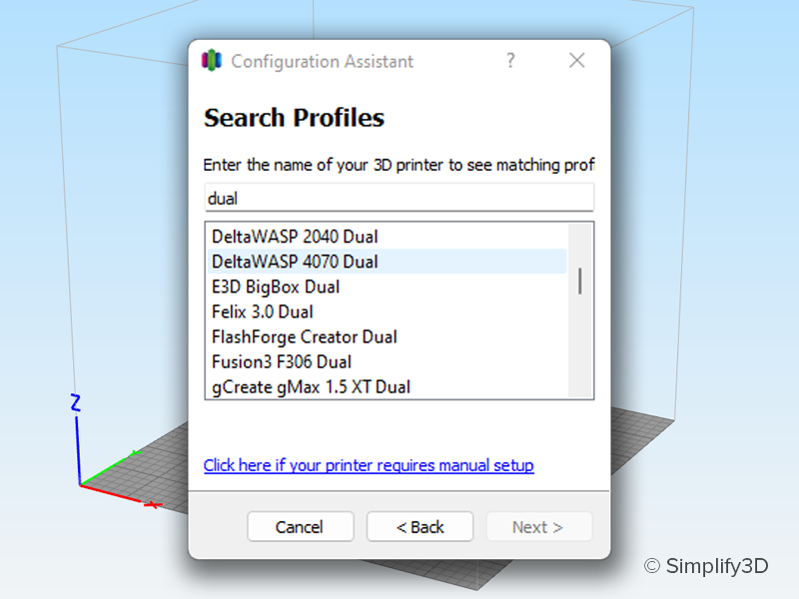This screenshot has height=599, width=799.
Task: Click the Cancel button
Action: [x=301, y=527]
